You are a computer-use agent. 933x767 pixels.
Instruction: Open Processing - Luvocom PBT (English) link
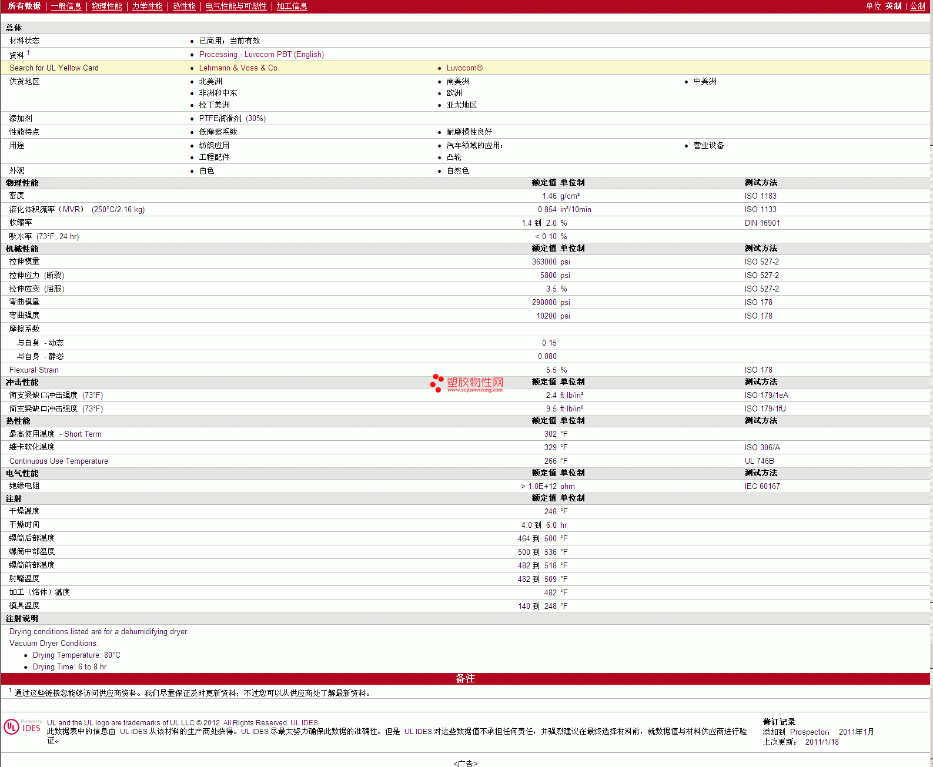261,55
